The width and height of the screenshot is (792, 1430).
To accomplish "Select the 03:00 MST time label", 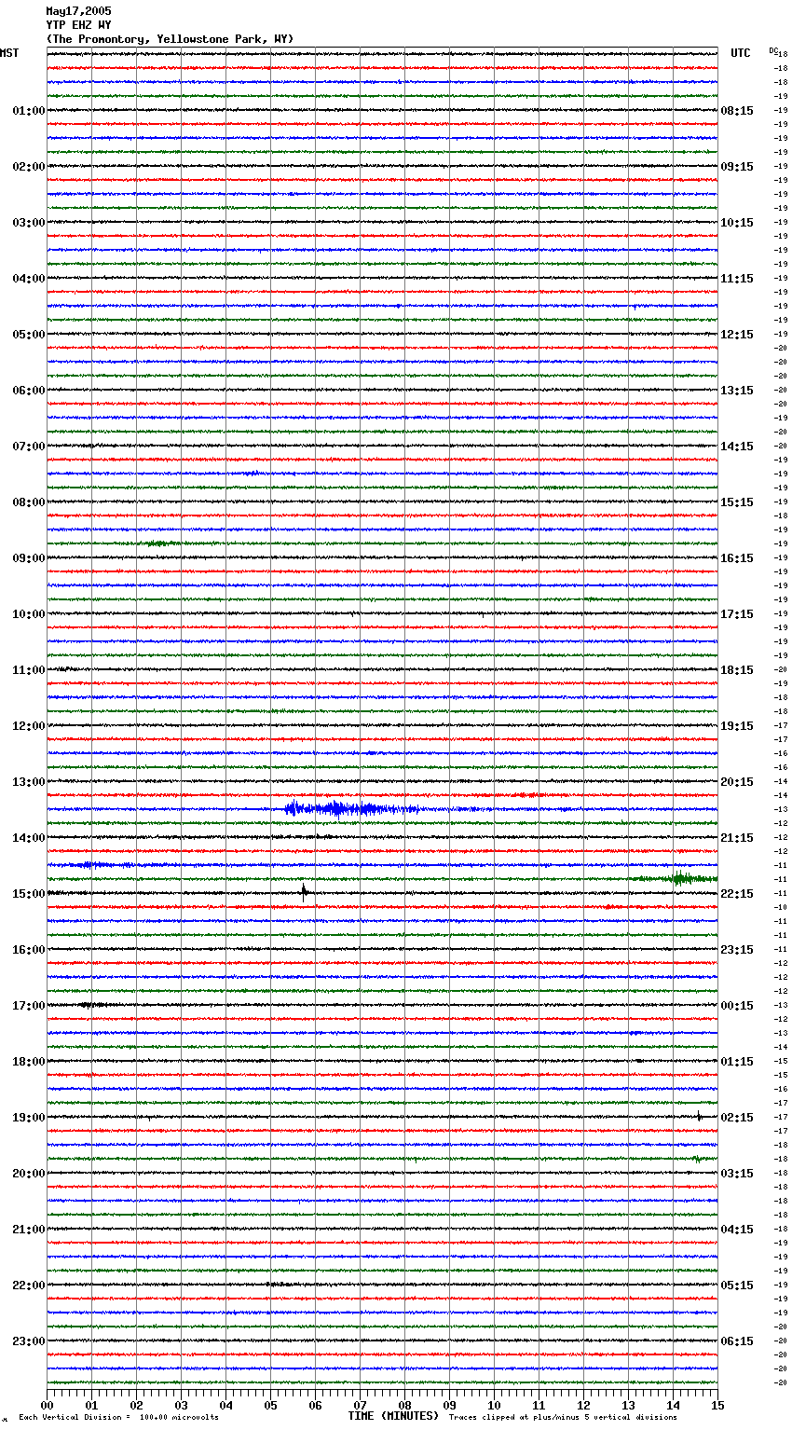I will pos(29,223).
